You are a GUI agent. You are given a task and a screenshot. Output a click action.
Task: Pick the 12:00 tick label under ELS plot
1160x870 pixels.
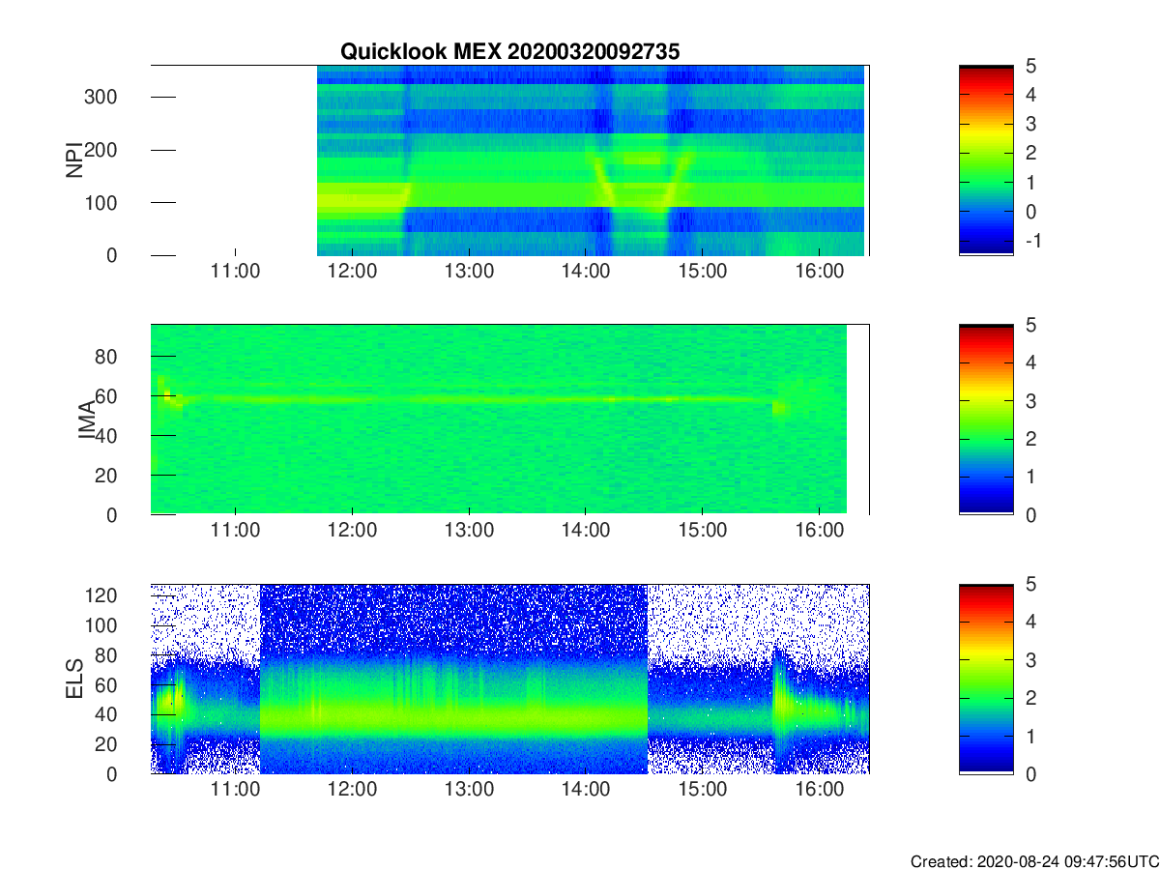click(x=352, y=790)
